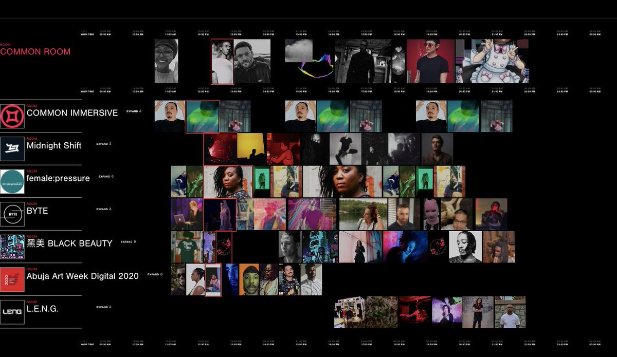Select black-and-white crouching figure in Midnight Shift
Viewport: 617px width, 357px height.
pyautogui.click(x=345, y=149)
